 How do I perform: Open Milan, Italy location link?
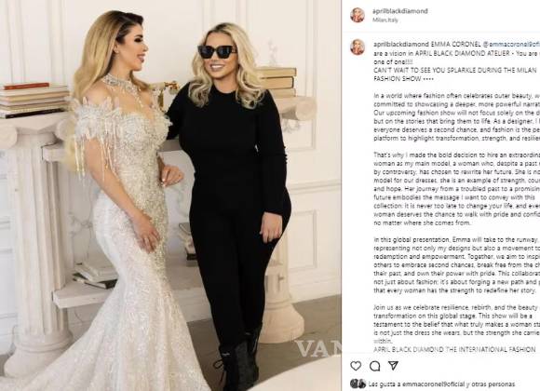385,20
